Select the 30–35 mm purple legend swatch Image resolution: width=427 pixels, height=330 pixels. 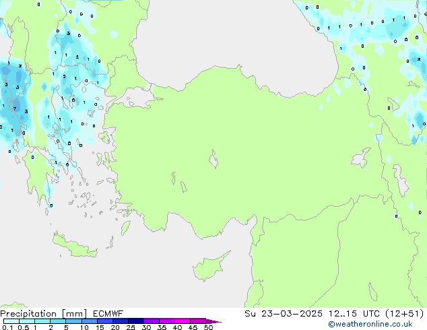pyautogui.click(x=152, y=321)
